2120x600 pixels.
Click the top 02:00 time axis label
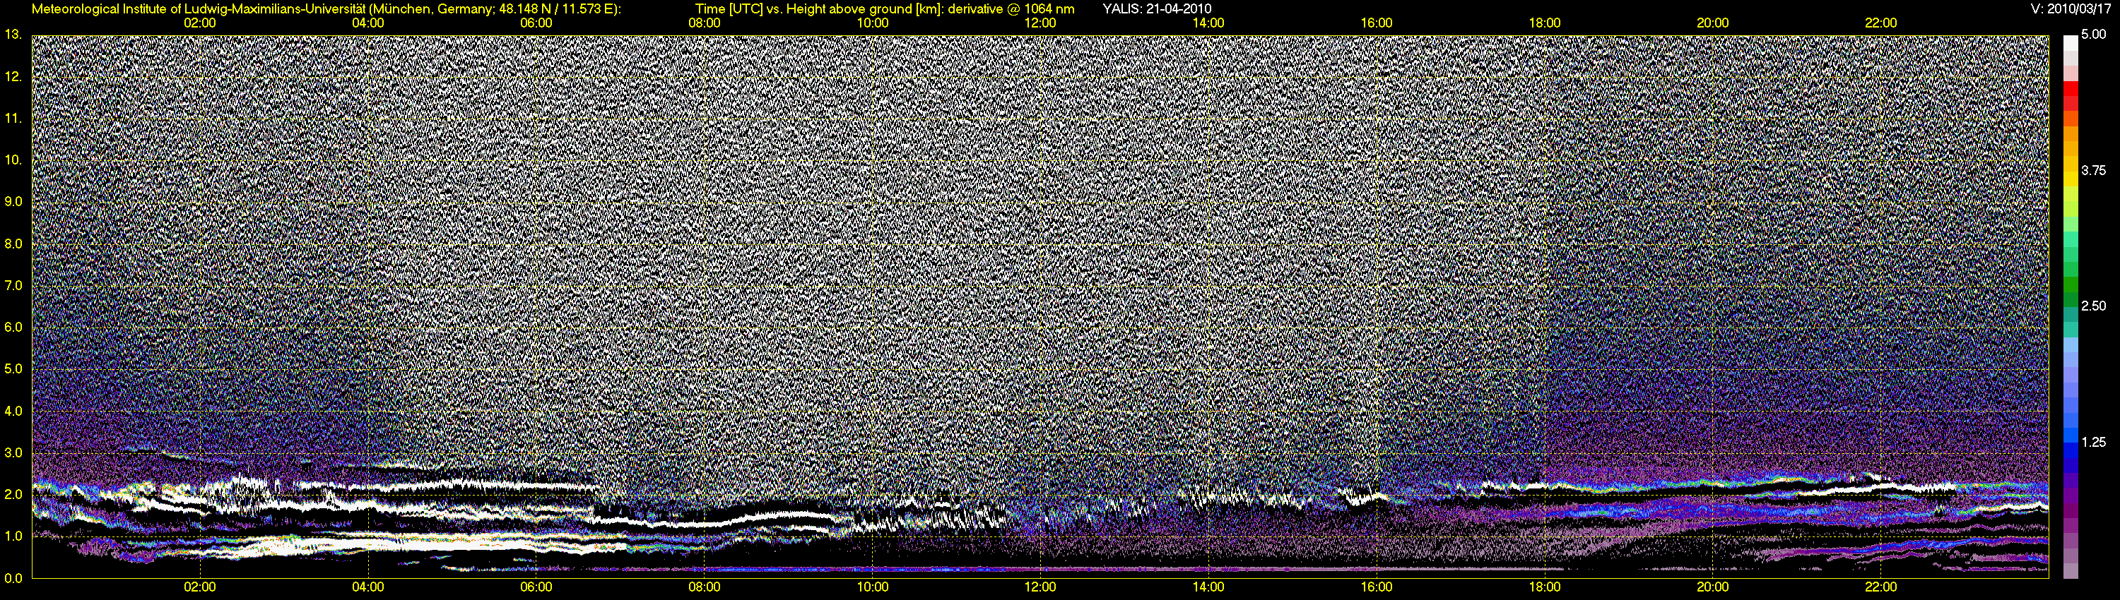200,23
